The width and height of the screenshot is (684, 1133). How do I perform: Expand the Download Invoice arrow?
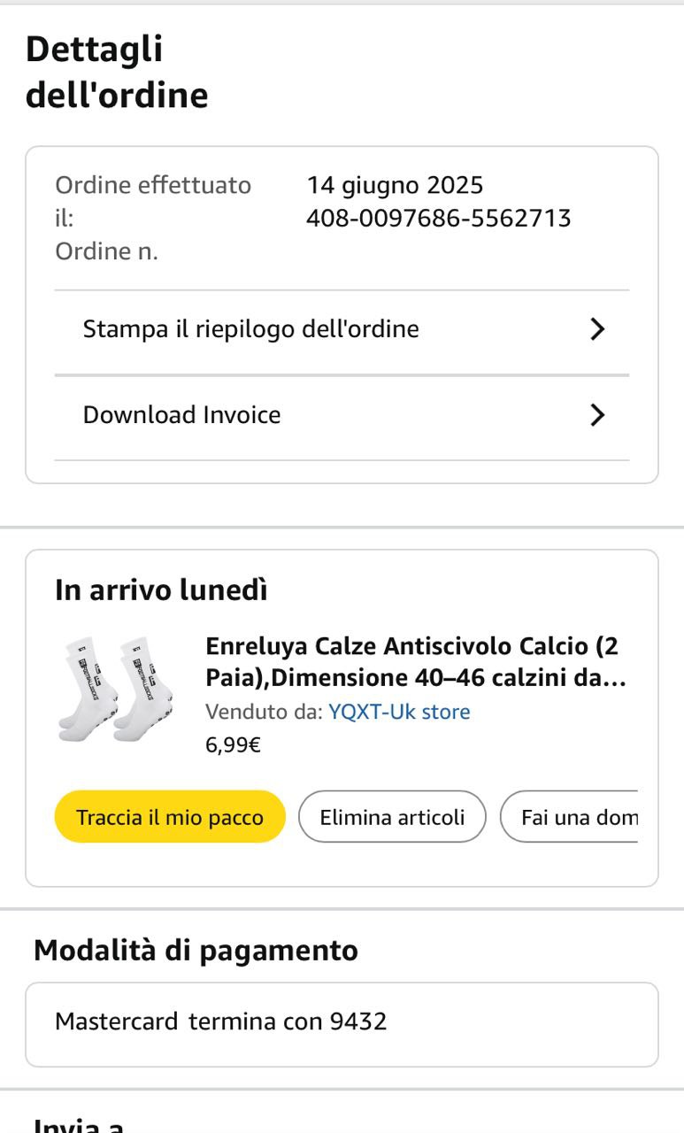[597, 415]
